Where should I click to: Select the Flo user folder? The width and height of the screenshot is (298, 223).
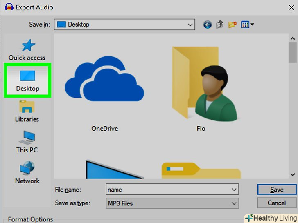pyautogui.click(x=205, y=84)
